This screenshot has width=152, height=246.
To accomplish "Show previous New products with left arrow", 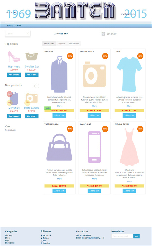I will click(35, 86).
